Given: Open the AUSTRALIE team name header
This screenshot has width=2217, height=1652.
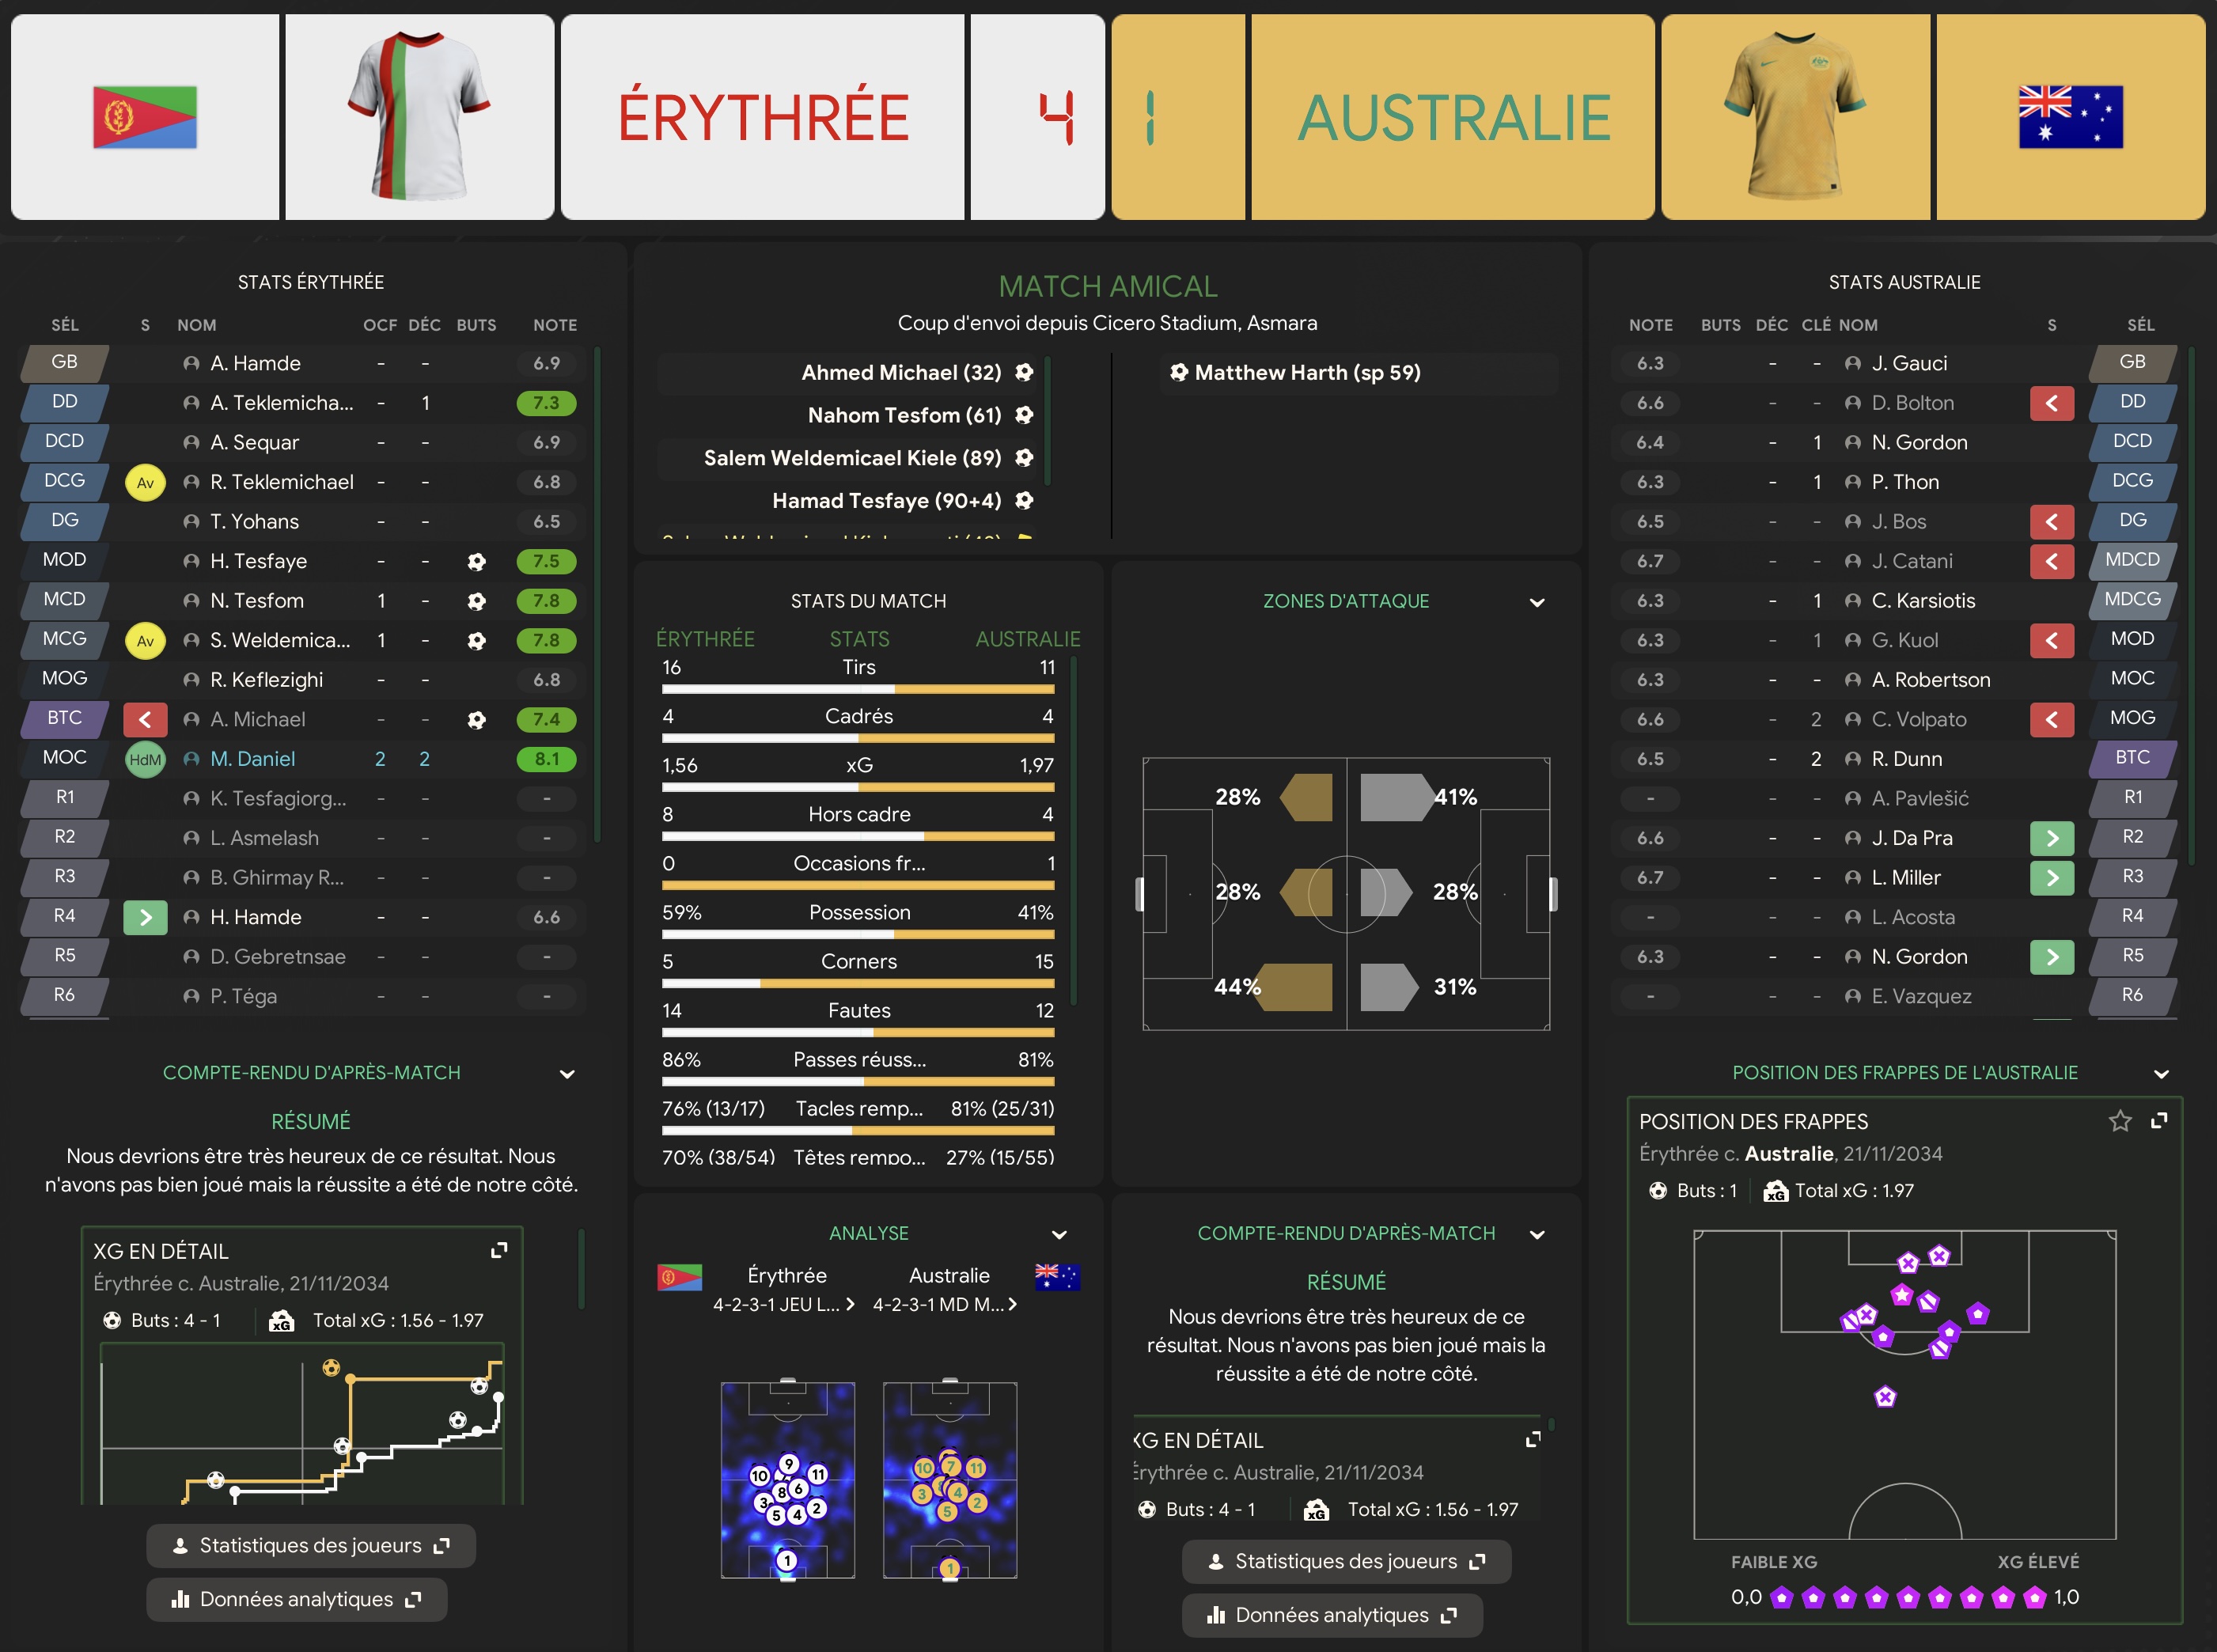Looking at the screenshot, I should click(1453, 117).
